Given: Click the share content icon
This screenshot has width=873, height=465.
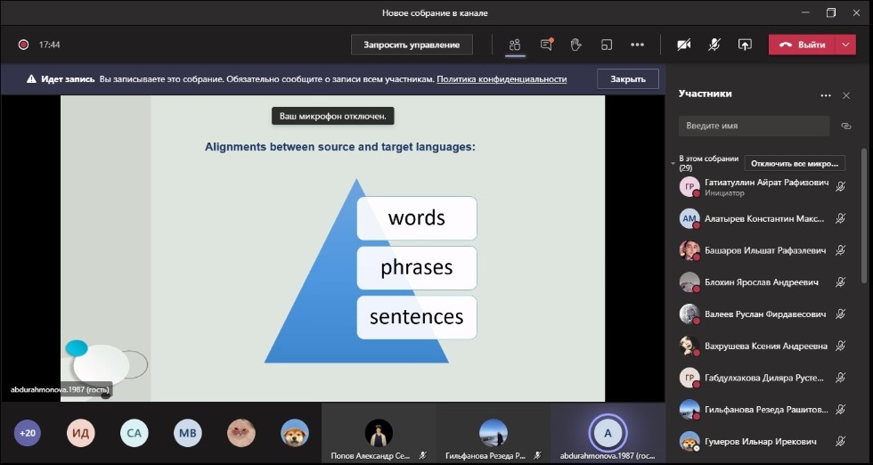Looking at the screenshot, I should [x=745, y=45].
